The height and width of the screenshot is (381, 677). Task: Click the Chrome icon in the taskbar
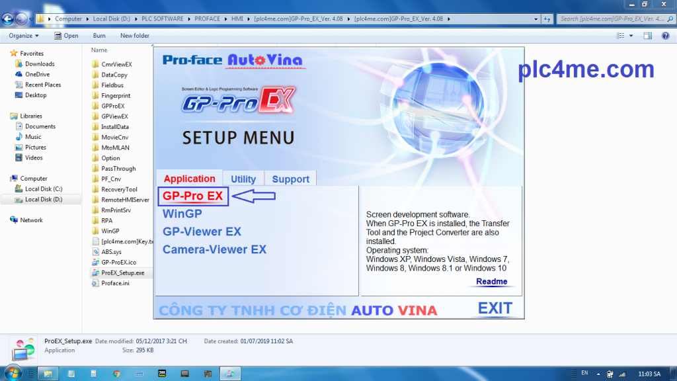[x=116, y=374]
